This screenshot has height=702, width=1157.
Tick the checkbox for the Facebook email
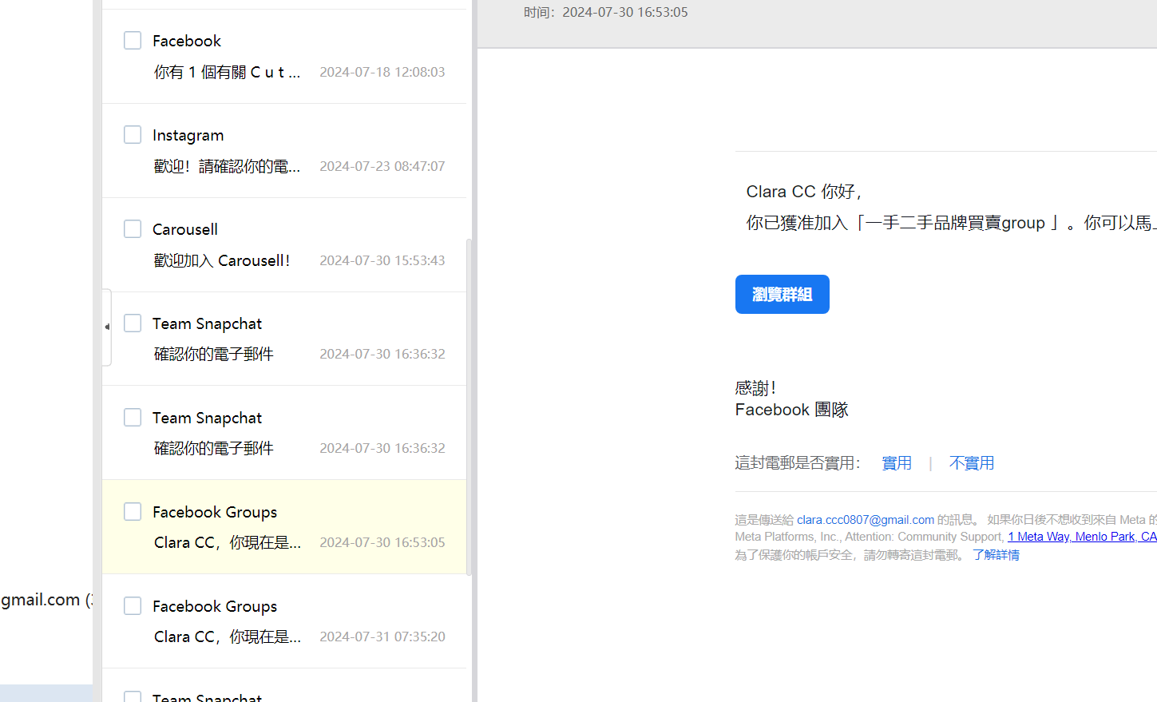point(133,41)
